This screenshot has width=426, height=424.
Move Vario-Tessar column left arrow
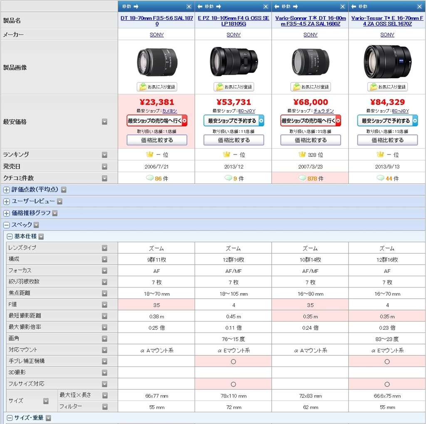point(354,7)
